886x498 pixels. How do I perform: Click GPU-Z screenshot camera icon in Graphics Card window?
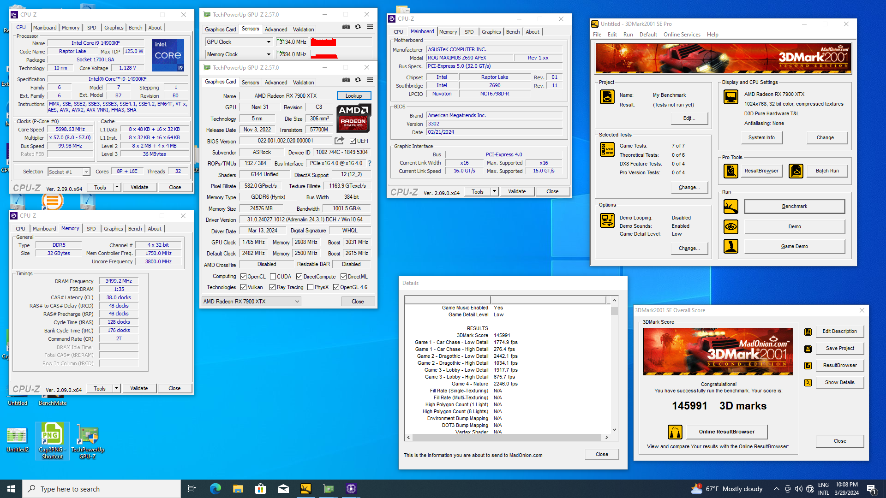pyautogui.click(x=346, y=80)
